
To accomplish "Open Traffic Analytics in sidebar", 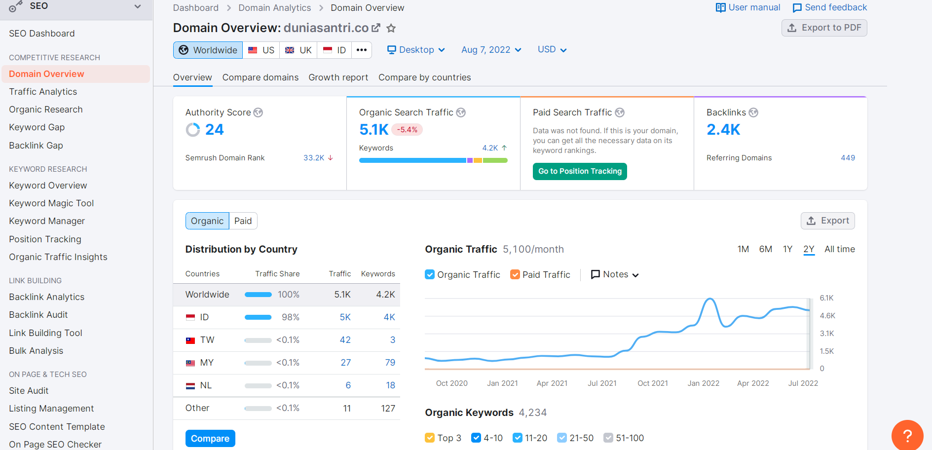I will pos(43,92).
